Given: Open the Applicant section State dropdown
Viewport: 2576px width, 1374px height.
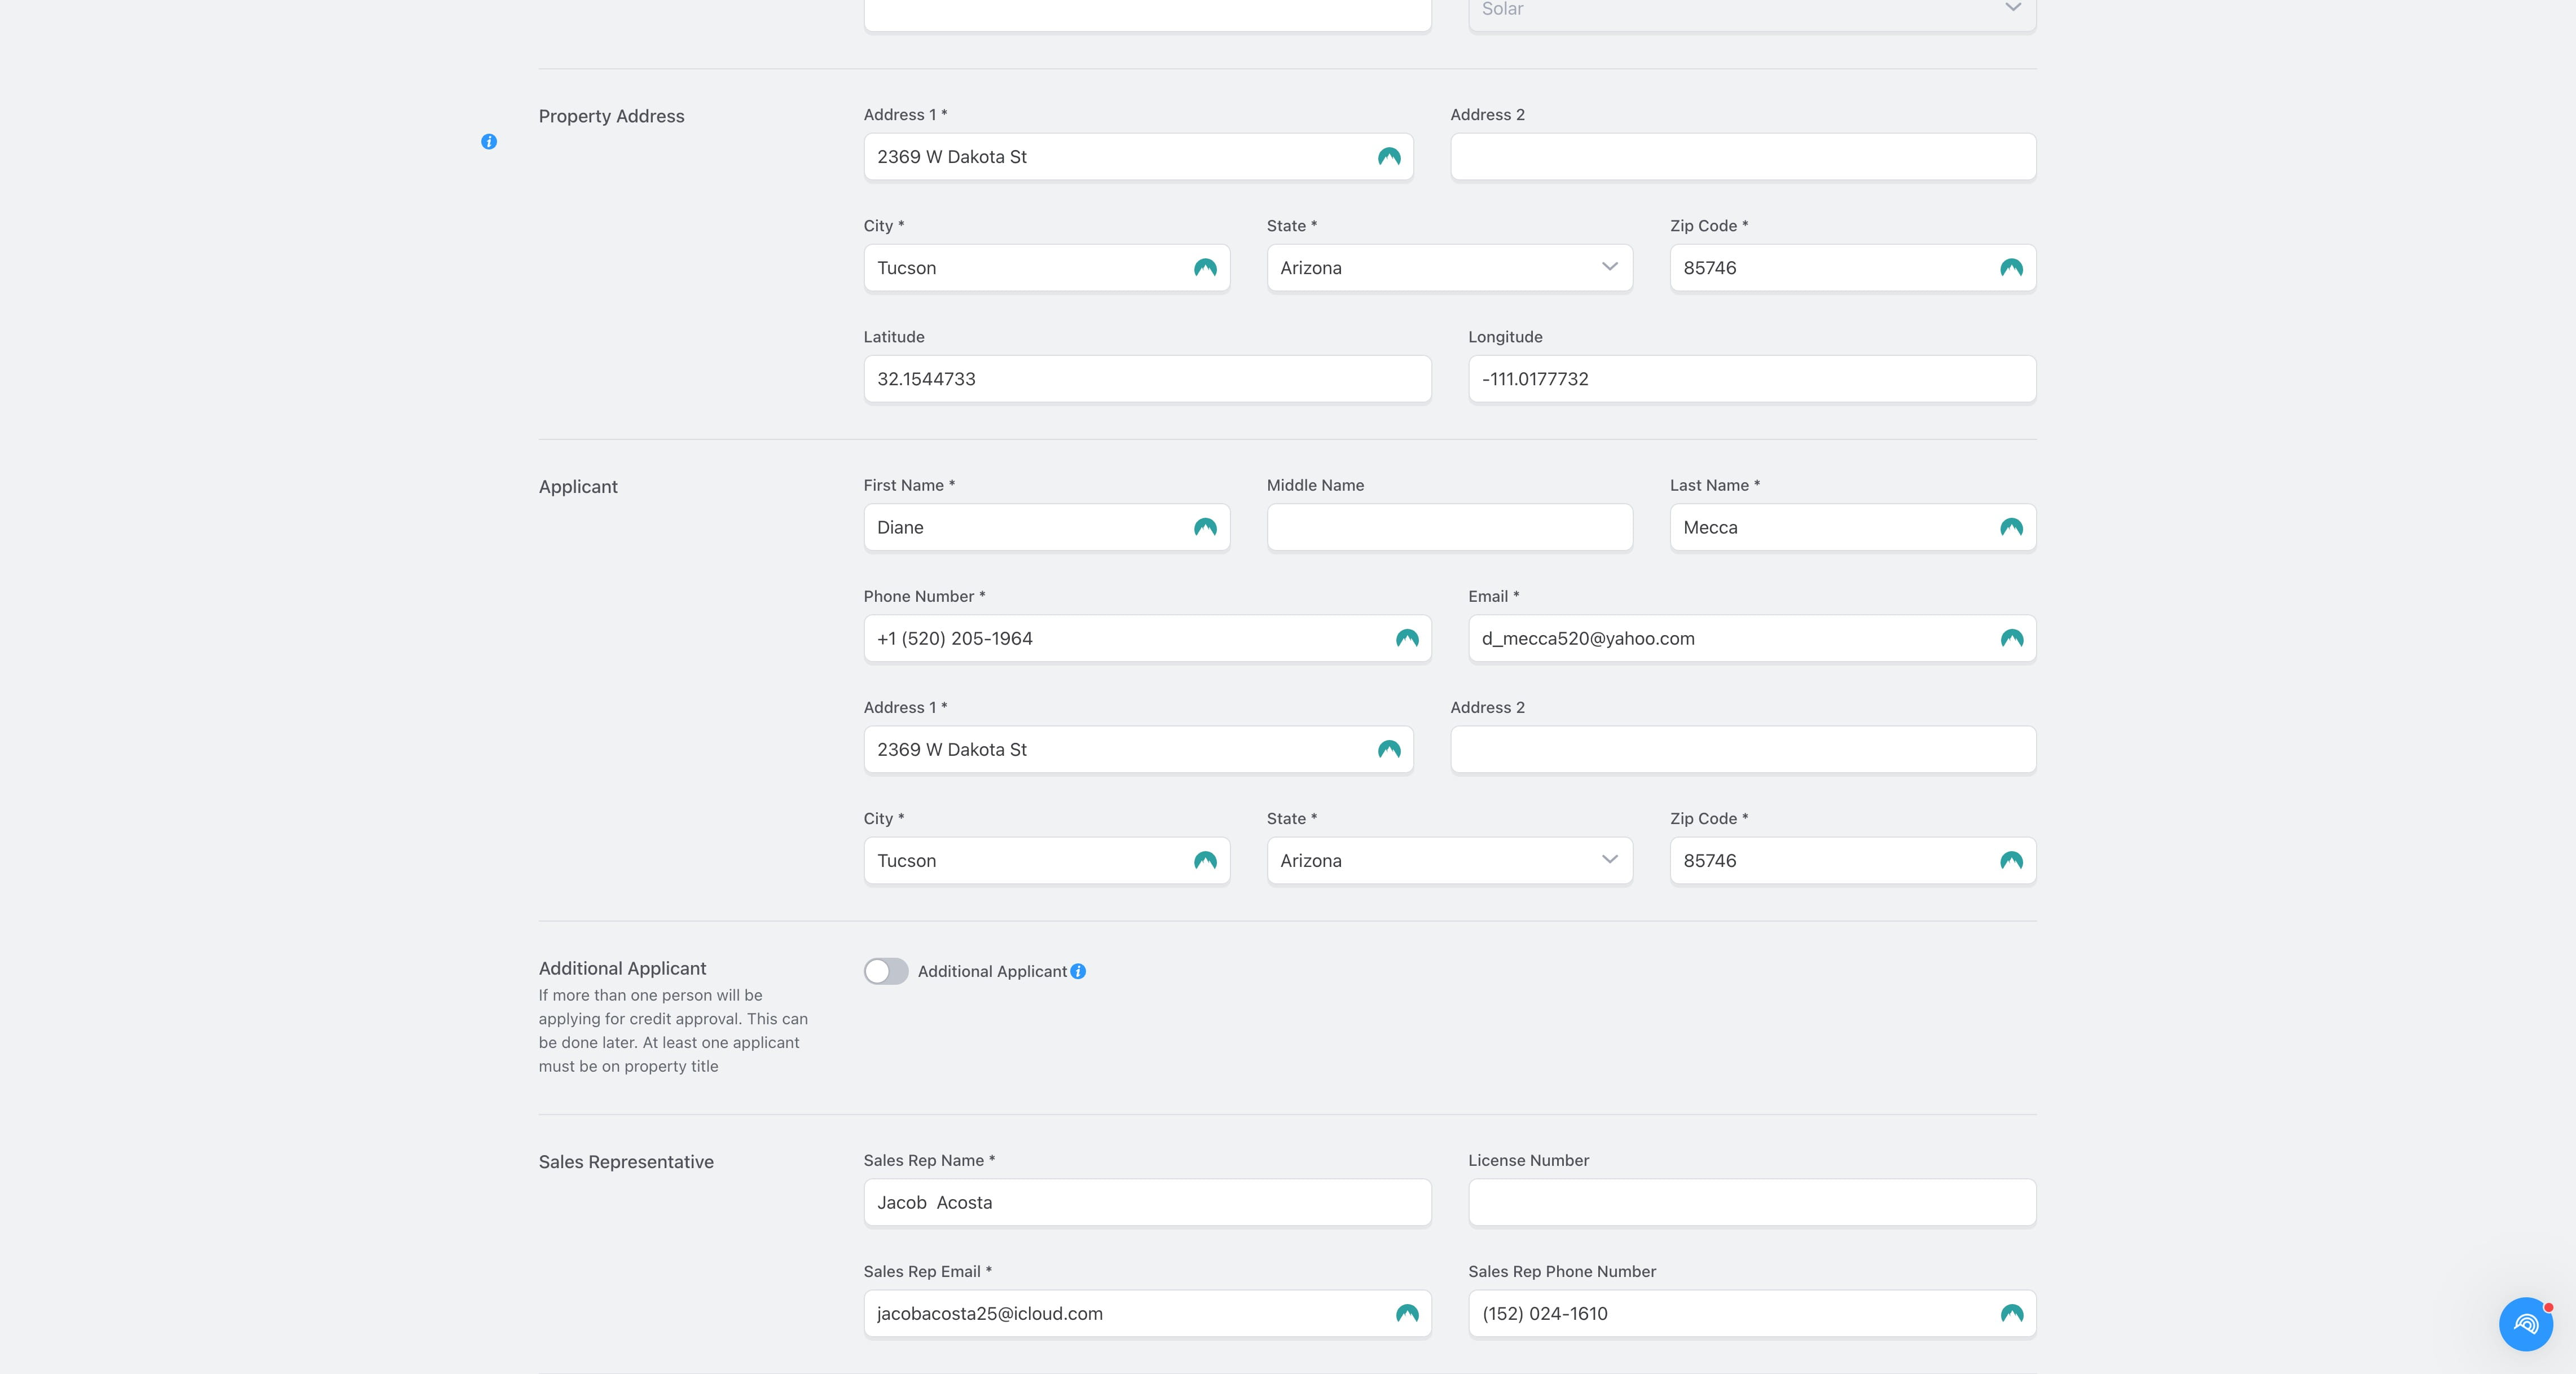Looking at the screenshot, I should point(1449,860).
